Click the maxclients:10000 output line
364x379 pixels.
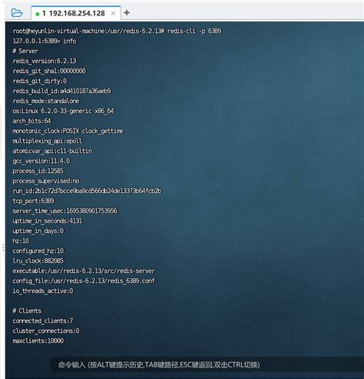(38, 341)
